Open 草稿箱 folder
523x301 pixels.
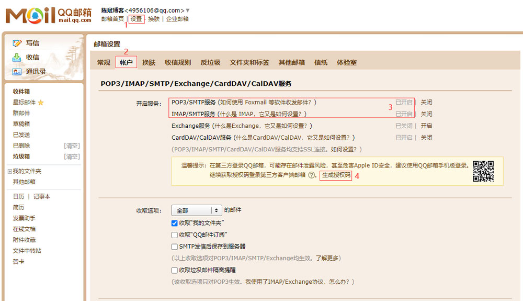[x=21, y=124]
